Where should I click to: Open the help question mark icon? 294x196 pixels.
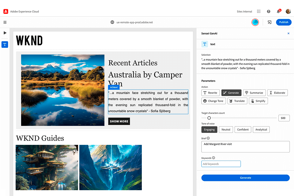(x=269, y=11)
